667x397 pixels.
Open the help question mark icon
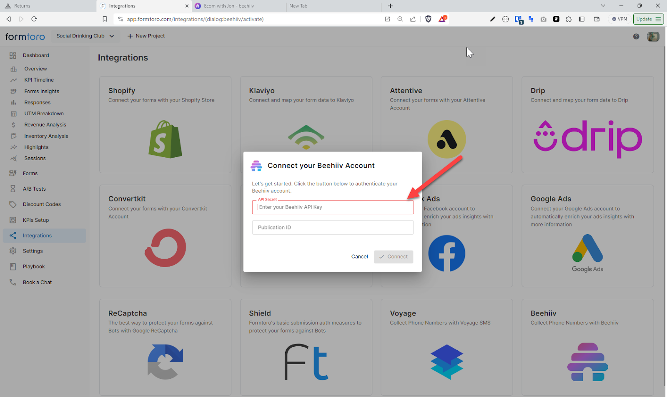click(636, 37)
